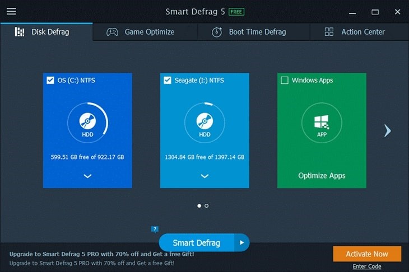Click the blue help question mark icon
This screenshot has height=272, width=409.
tap(155, 229)
